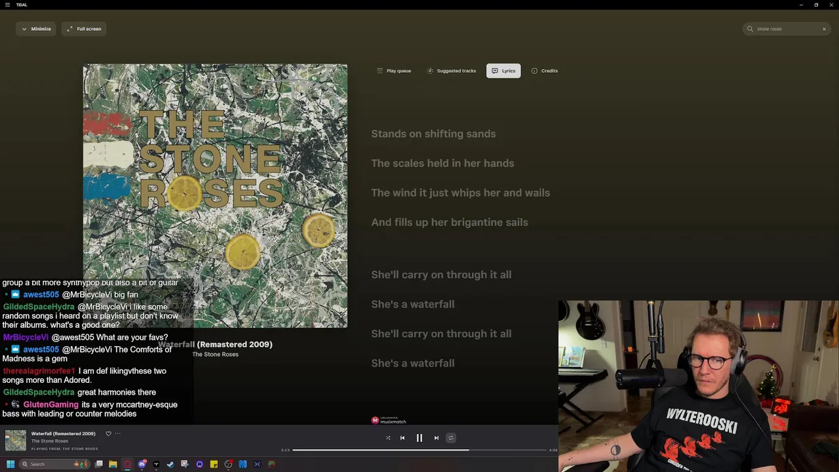This screenshot has height=472, width=839.
Task: Open the Credits tab
Action: 545,71
